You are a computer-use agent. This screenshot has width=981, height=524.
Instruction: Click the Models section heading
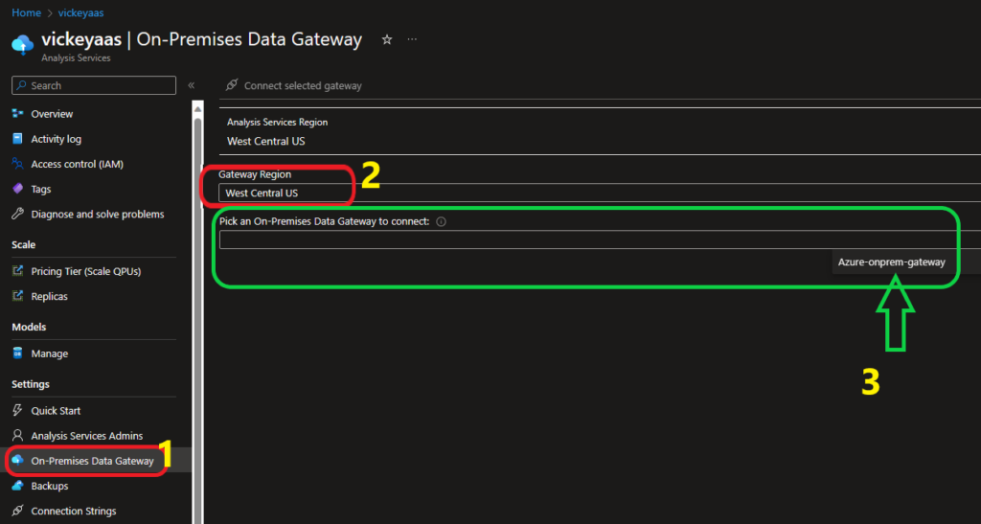click(x=29, y=327)
